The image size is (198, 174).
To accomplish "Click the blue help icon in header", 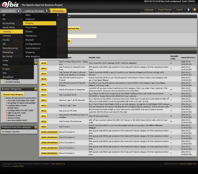I will 188,10.
